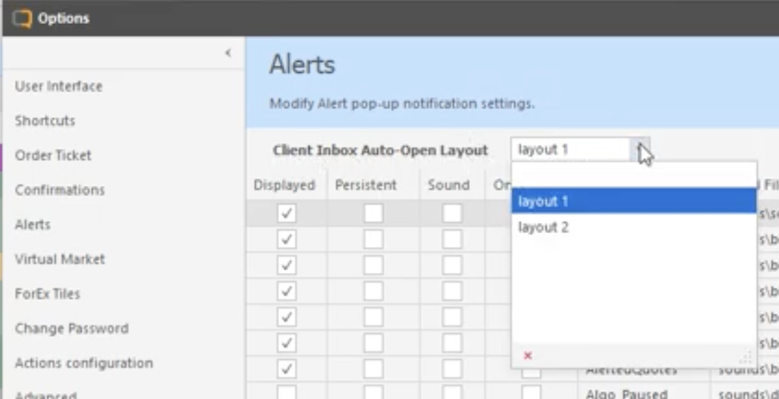779x399 pixels.
Task: Open User Interface settings
Action: click(x=58, y=86)
